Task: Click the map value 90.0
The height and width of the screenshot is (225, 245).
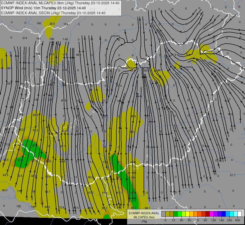Action: pyautogui.click(x=5, y=190)
